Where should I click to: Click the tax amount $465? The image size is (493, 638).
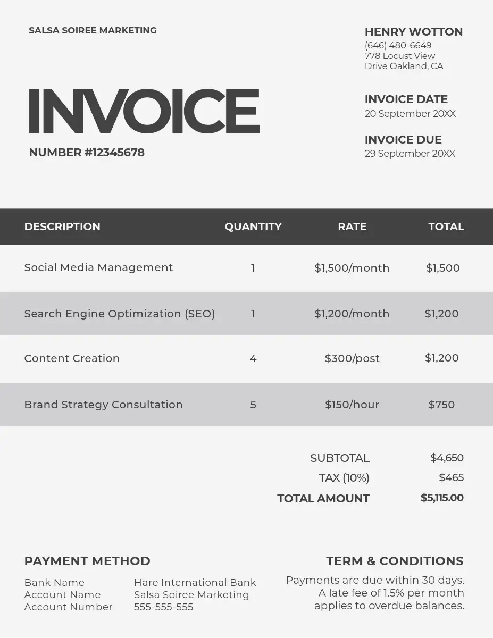(451, 477)
